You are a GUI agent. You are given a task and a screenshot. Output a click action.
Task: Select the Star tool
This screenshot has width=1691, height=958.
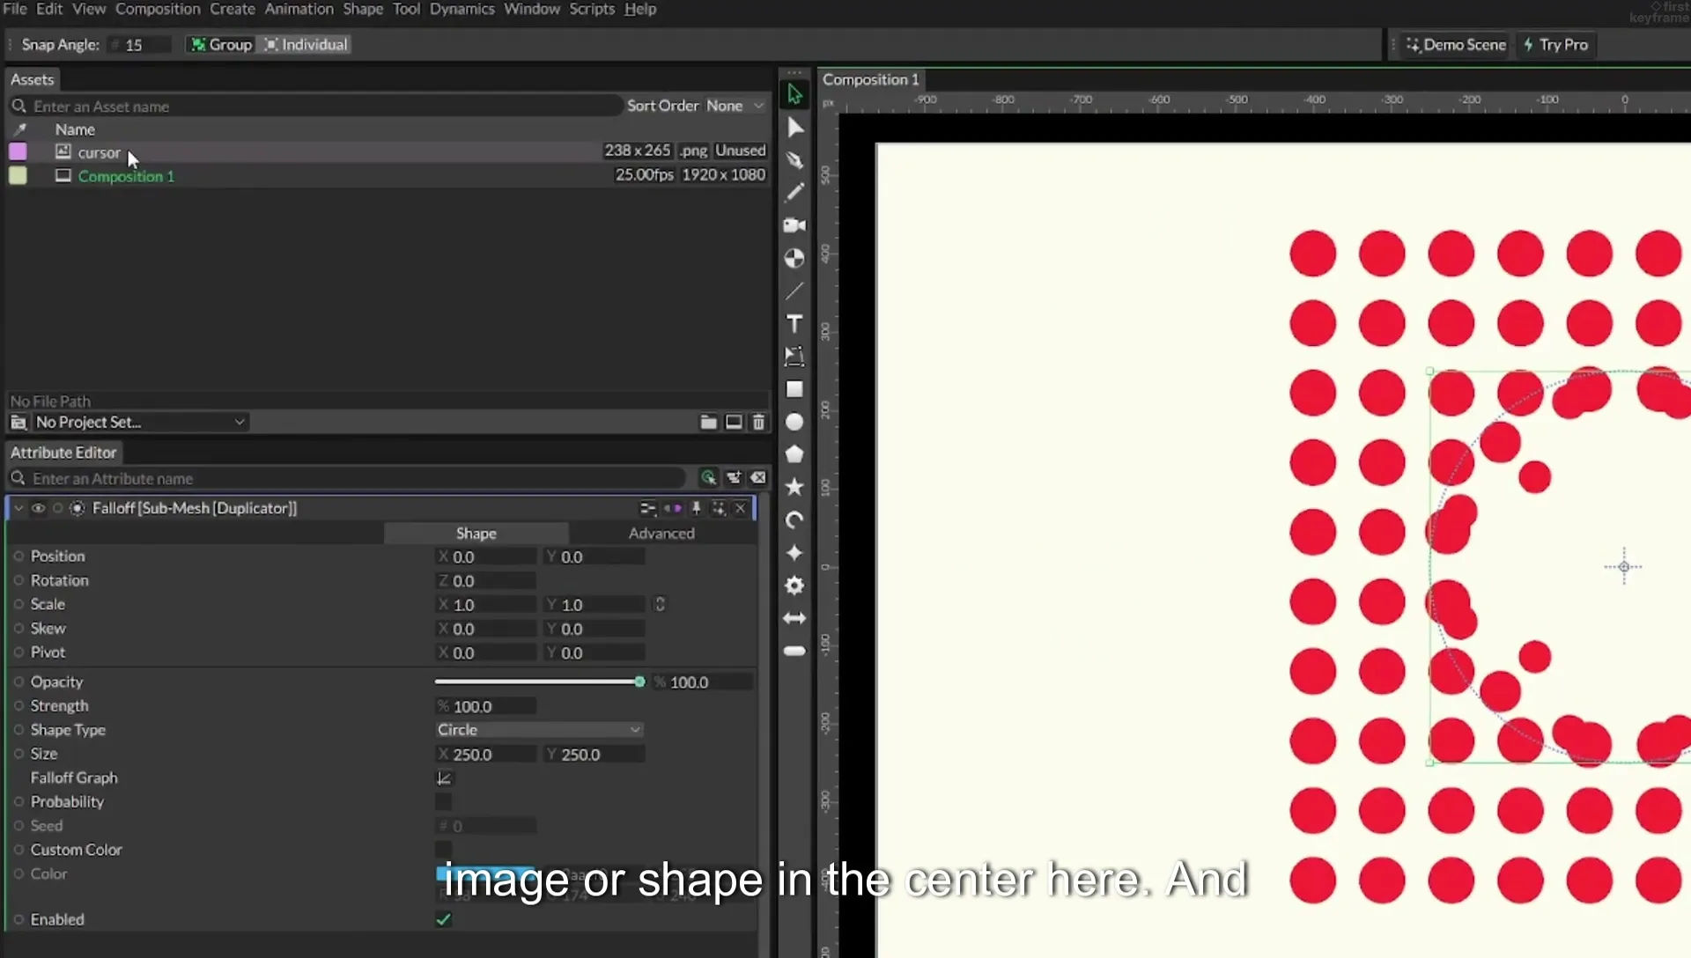click(794, 487)
